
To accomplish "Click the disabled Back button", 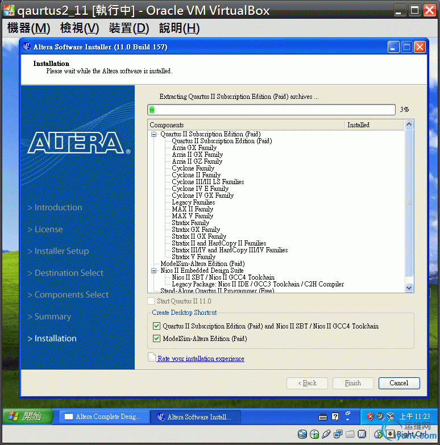I will (307, 383).
